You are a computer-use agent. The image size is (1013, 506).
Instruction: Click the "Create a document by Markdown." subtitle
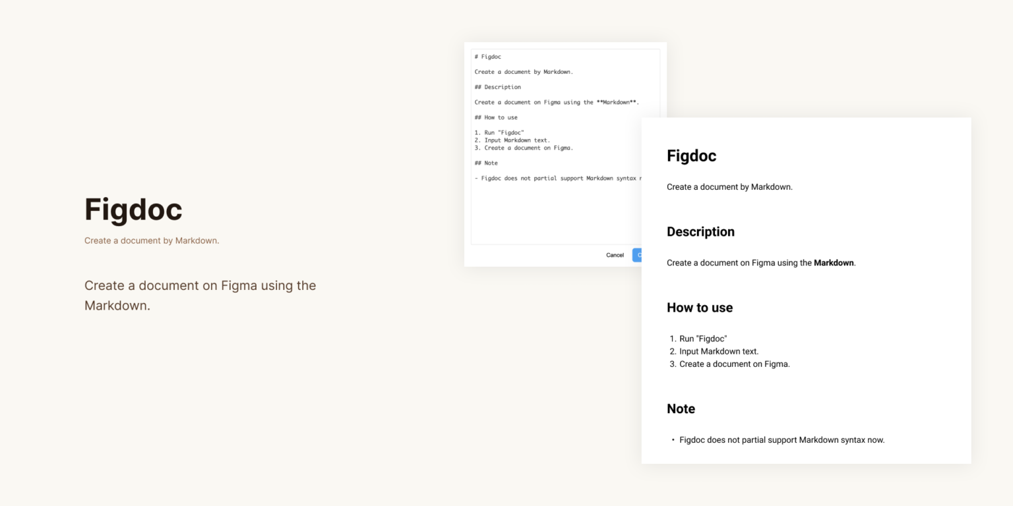coord(151,240)
